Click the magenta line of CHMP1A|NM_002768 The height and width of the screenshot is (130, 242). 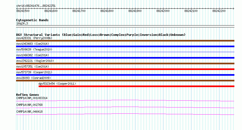coord(125,107)
